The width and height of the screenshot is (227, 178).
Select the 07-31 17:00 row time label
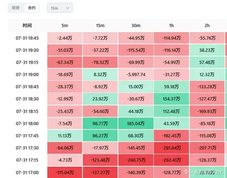[x=27, y=173]
